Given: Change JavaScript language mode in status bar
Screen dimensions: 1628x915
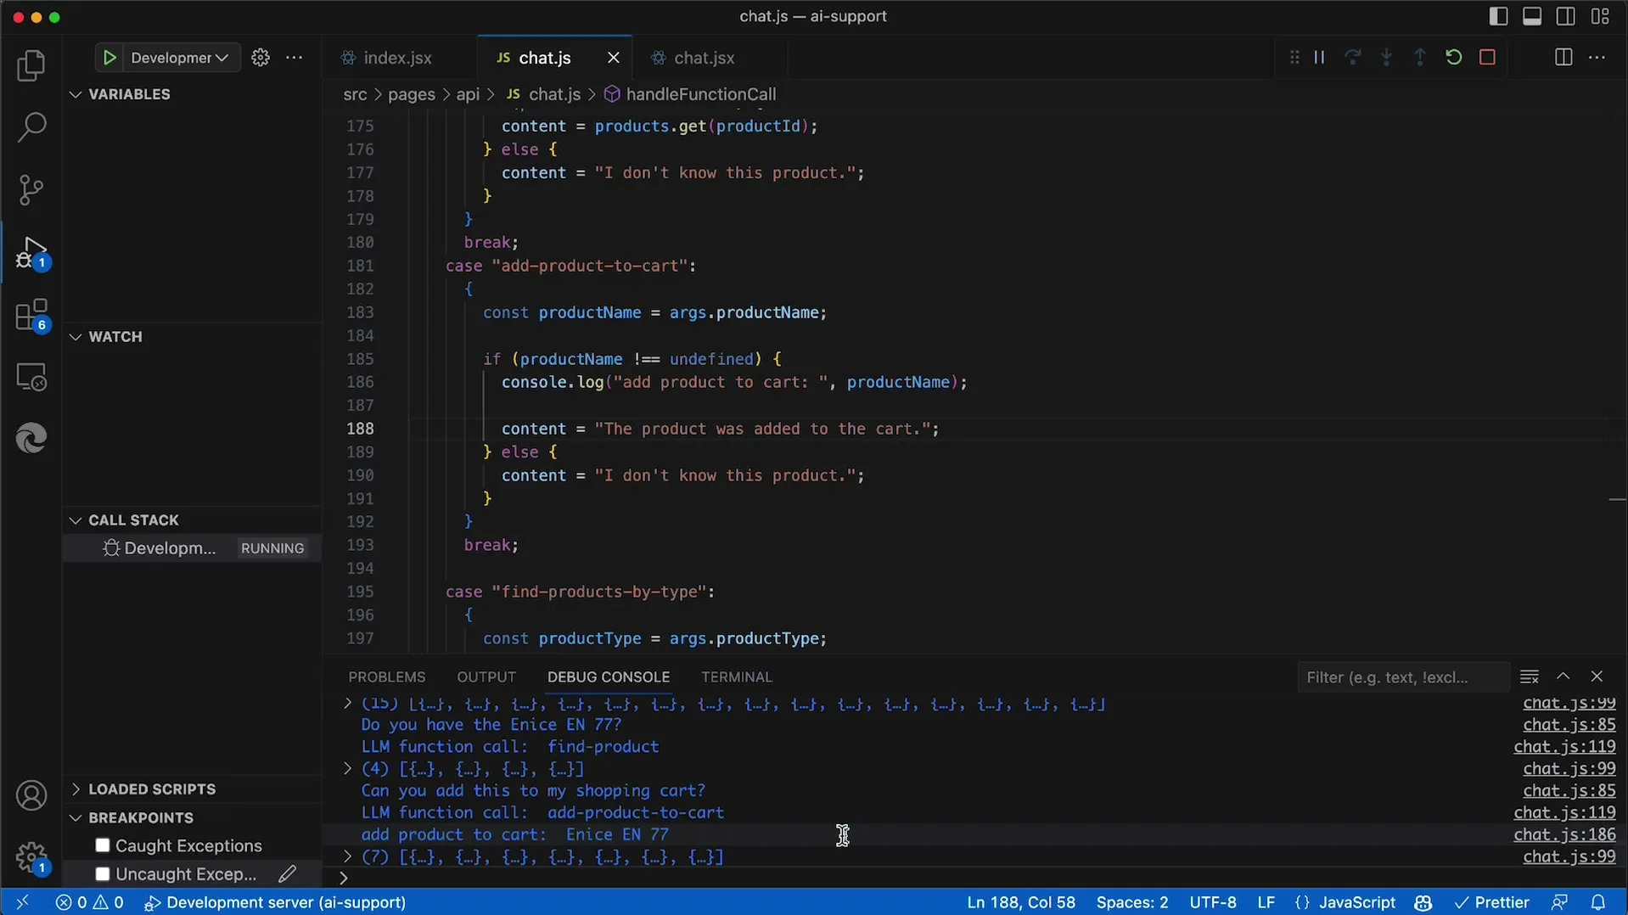Looking at the screenshot, I should 1356,902.
